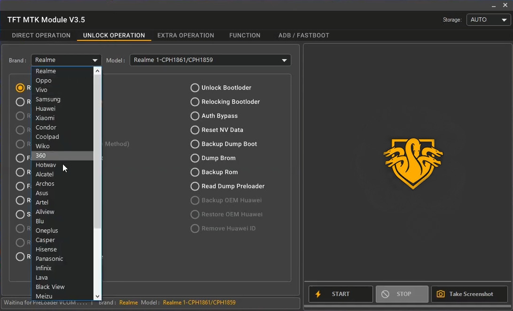Open the FUNCTION tab
Viewport: 513px width, 311px height.
tap(245, 35)
